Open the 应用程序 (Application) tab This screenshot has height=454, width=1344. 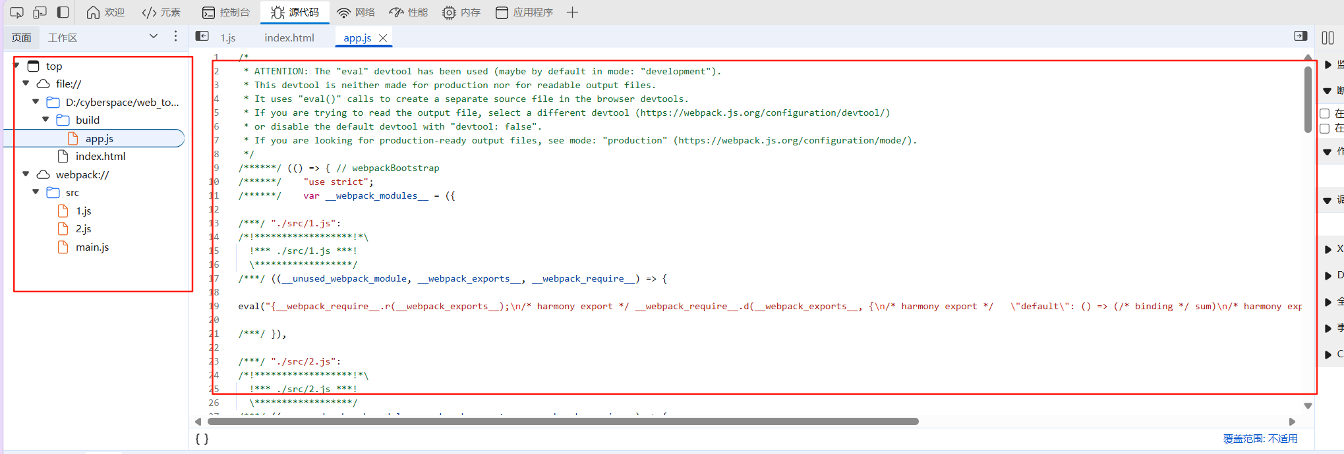point(525,13)
